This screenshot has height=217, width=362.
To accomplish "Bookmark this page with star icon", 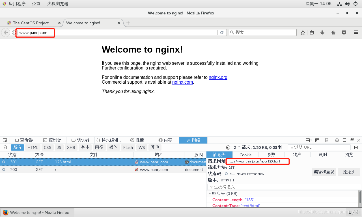I will tap(303, 32).
